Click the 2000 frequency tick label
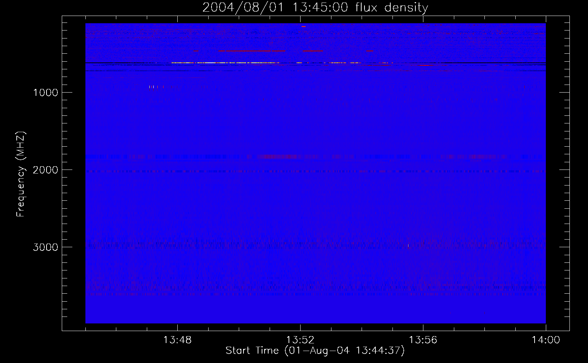588x363 pixels. point(45,170)
